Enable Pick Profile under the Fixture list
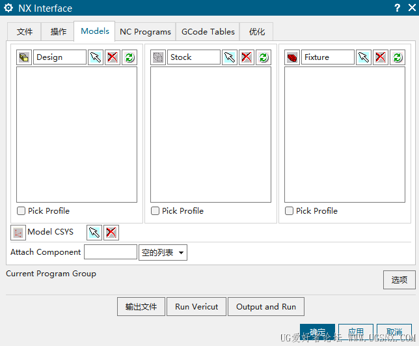The width and height of the screenshot is (419, 346). [289, 211]
